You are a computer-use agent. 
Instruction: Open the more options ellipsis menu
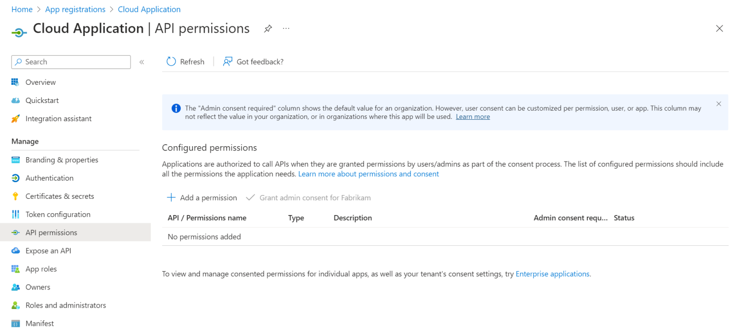[286, 29]
